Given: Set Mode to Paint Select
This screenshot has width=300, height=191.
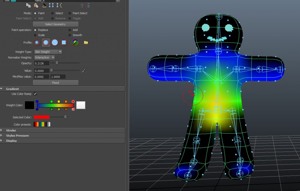Looking at the screenshot, I should pos(70,13).
